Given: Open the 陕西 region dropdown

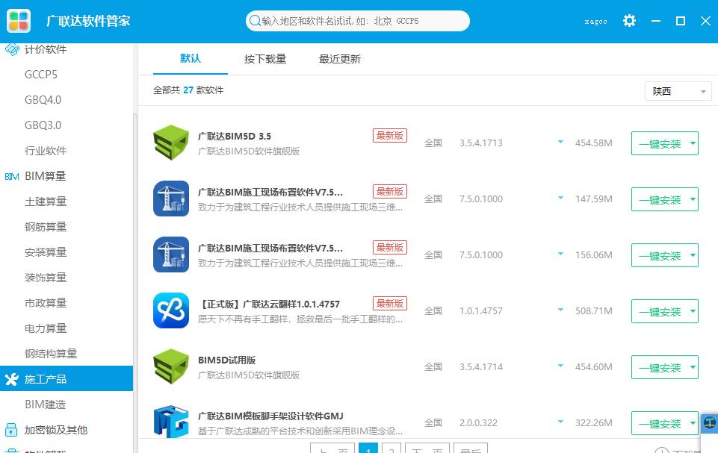Looking at the screenshot, I should tap(678, 92).
